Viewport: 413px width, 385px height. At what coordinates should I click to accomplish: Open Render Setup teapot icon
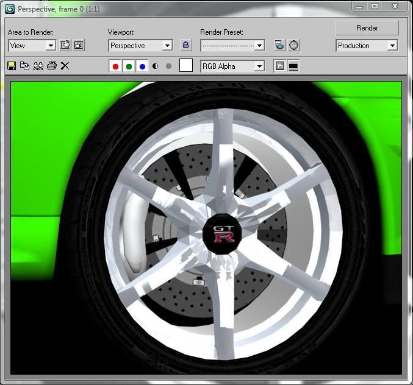(279, 45)
